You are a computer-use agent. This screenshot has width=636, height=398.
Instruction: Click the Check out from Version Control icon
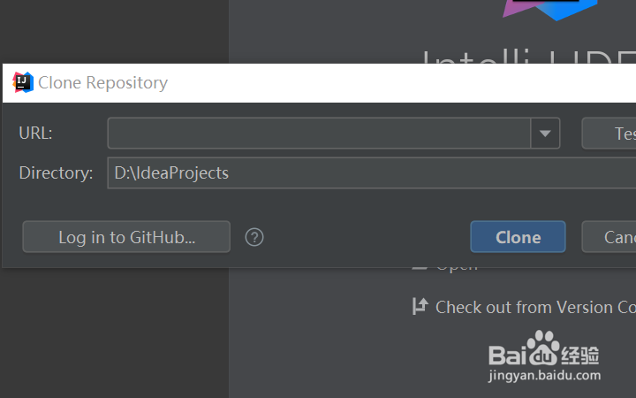(420, 307)
